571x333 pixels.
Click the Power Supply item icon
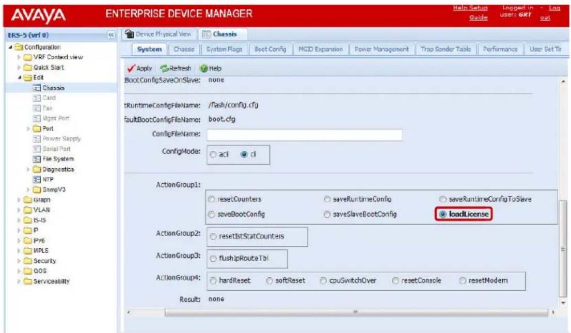coord(37,138)
